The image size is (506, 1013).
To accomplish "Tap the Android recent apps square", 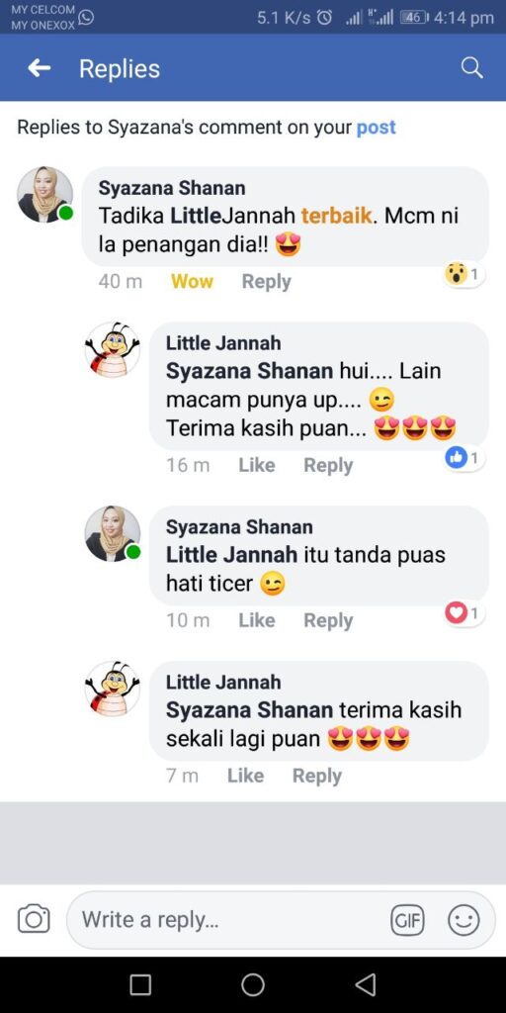I will [x=140, y=984].
